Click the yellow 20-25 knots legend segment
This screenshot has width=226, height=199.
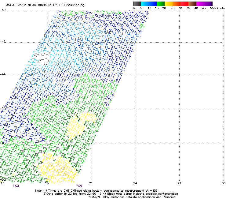point(169,4)
